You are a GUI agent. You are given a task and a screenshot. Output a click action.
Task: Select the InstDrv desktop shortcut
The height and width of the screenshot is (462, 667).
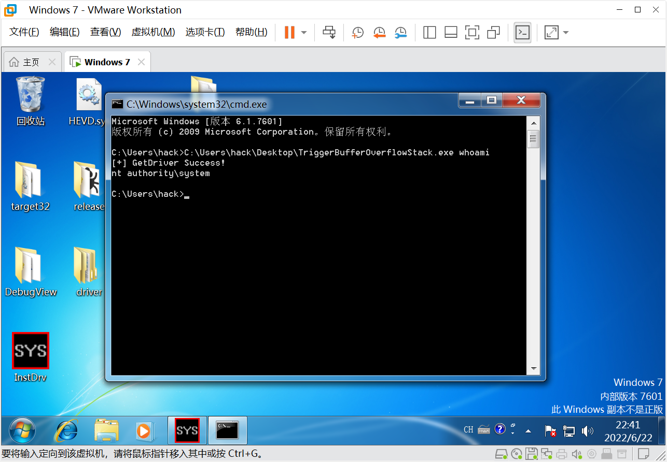coord(30,357)
